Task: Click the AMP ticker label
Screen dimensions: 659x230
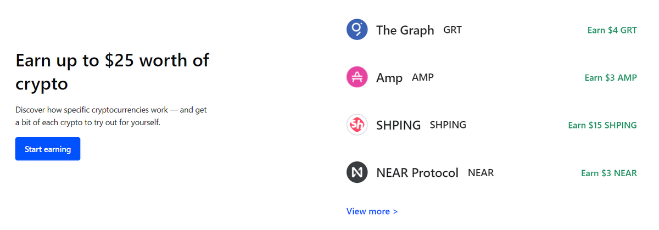Action: tap(423, 77)
